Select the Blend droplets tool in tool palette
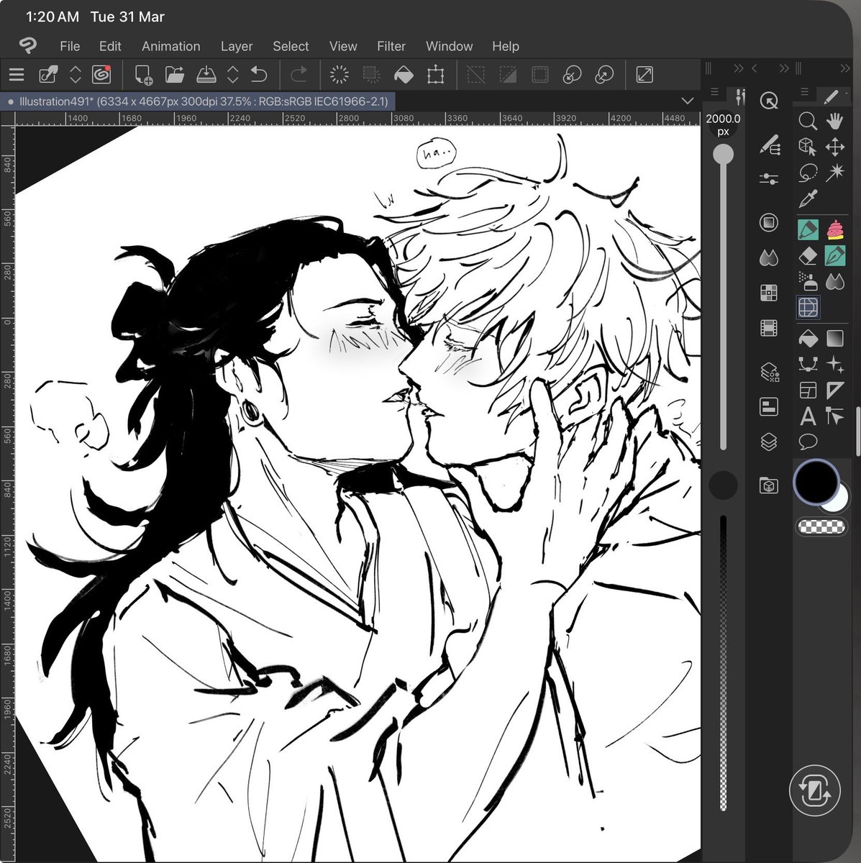The height and width of the screenshot is (863, 861). coord(835,281)
